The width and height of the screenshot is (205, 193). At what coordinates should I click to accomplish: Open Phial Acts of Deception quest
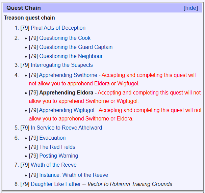58,28
